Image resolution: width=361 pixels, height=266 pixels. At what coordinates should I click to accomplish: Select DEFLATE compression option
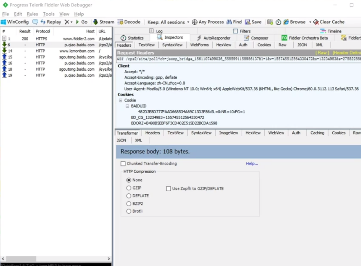tap(129, 196)
